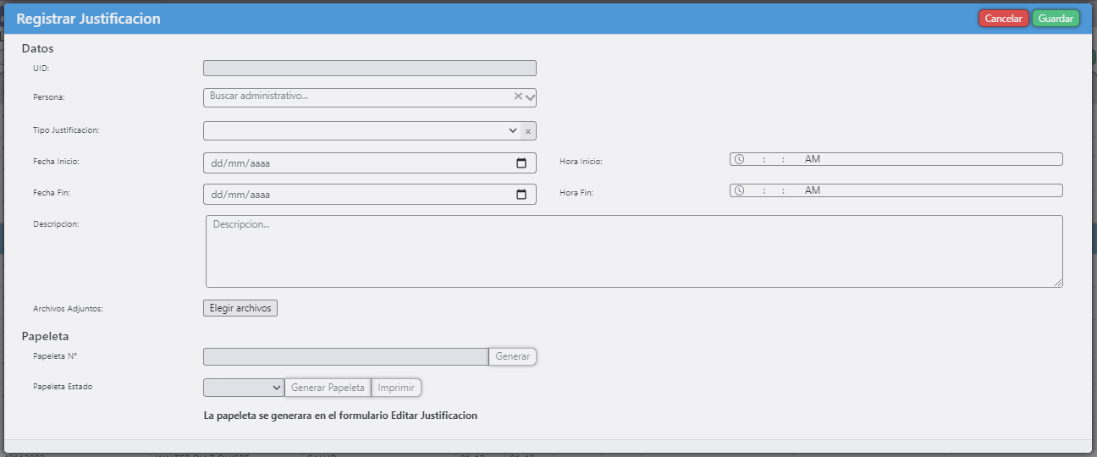This screenshot has width=1097, height=457.
Task: Click the Imprimir button
Action: (x=396, y=388)
